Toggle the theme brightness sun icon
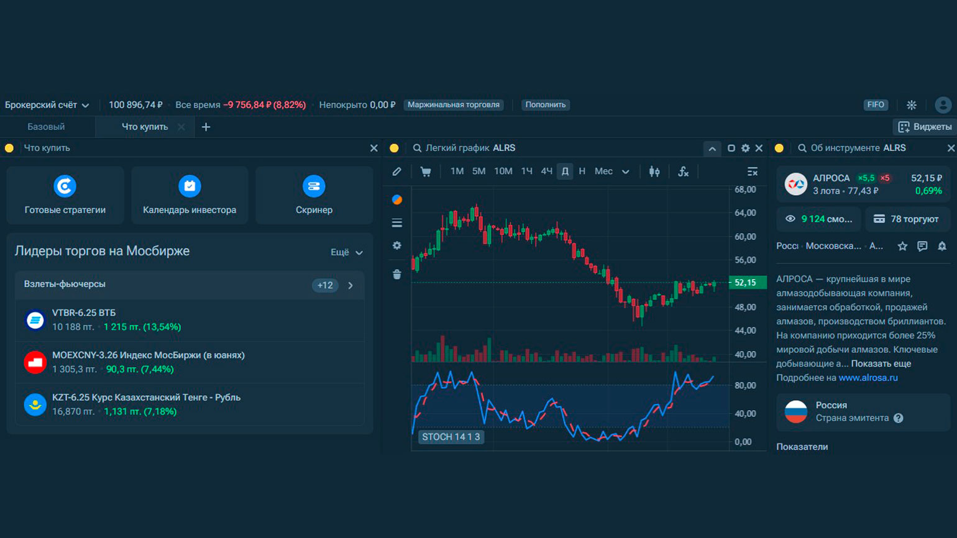The image size is (957, 538). (x=912, y=105)
